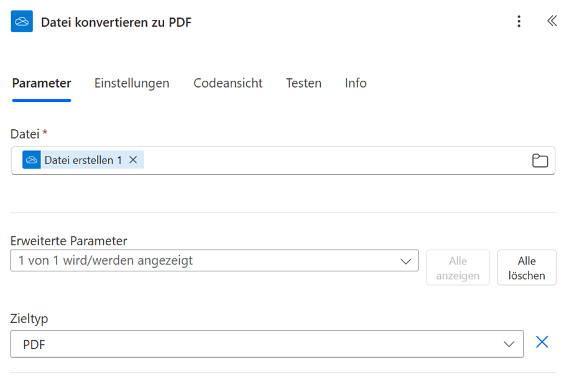The width and height of the screenshot is (564, 377).
Task: Select the Datei erstellen 1 token
Action: point(83,160)
